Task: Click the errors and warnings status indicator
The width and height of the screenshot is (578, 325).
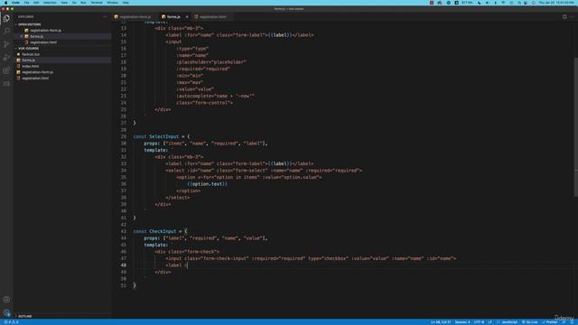Action: pos(11,322)
